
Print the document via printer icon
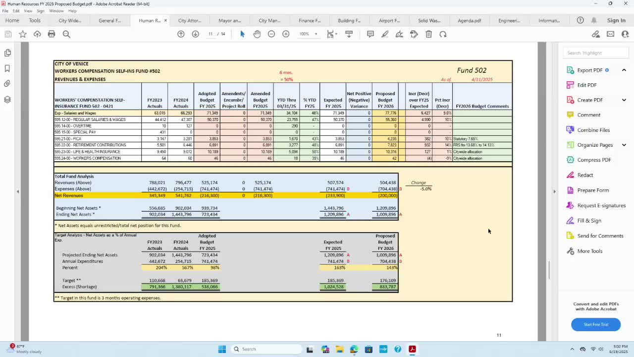(52, 34)
